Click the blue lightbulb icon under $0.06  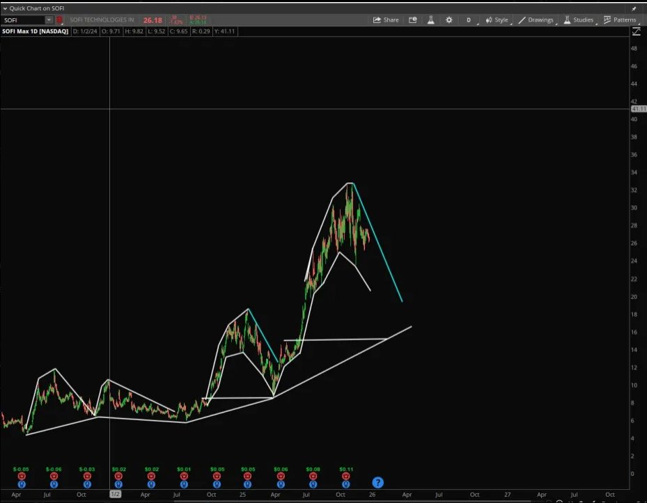[x=281, y=484]
